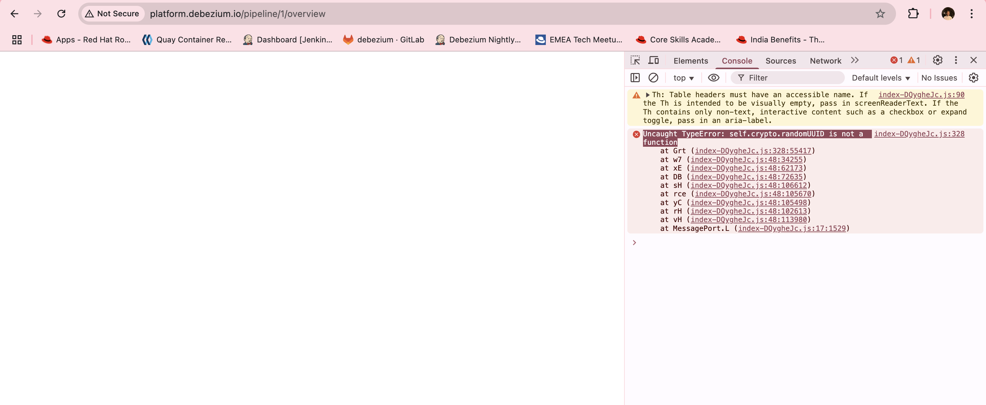Show more DevTools tabs via the double chevron
Screen dimensions: 986x405
855,60
